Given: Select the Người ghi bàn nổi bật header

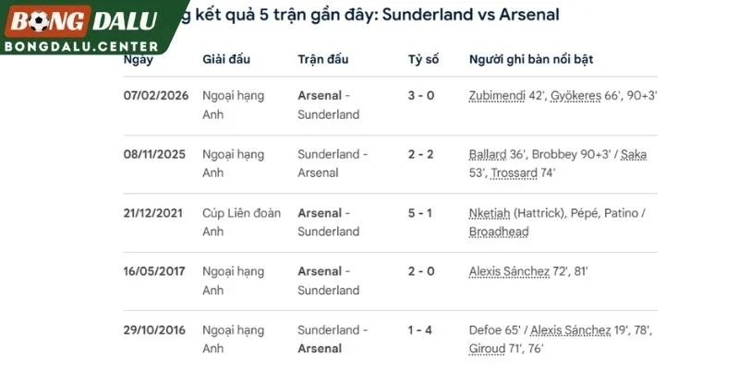Looking at the screenshot, I should [530, 59].
